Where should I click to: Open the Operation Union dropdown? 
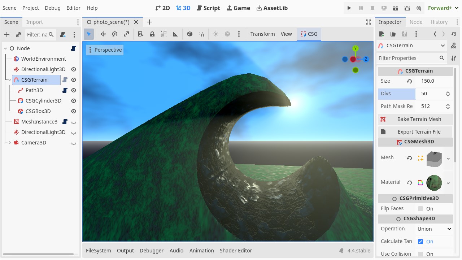[434, 229]
